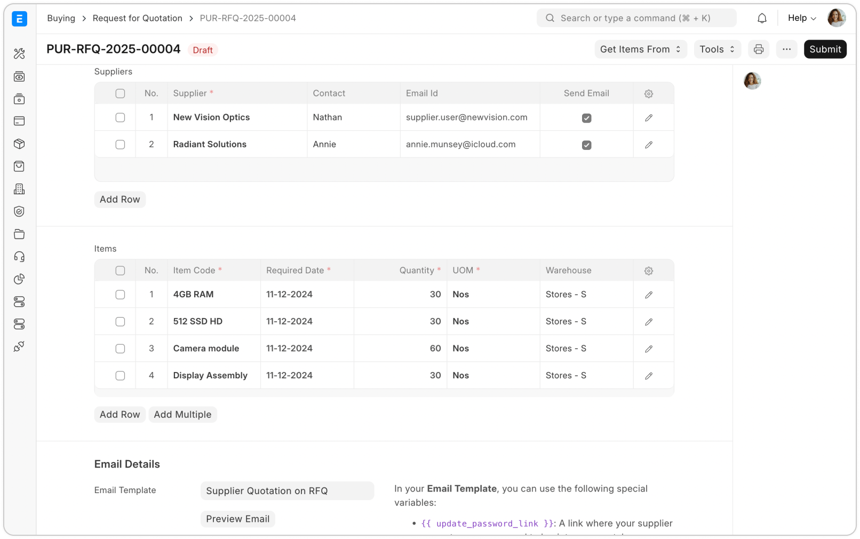Open the Get Items From dropdown
The image size is (860, 539).
click(640, 49)
